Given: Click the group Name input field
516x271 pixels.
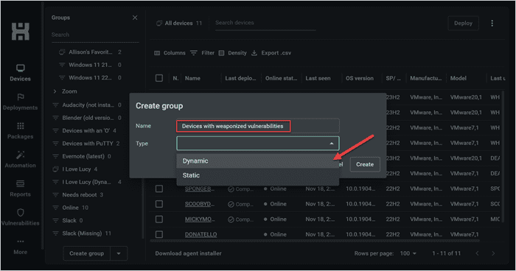Looking at the screenshot, I should point(258,126).
